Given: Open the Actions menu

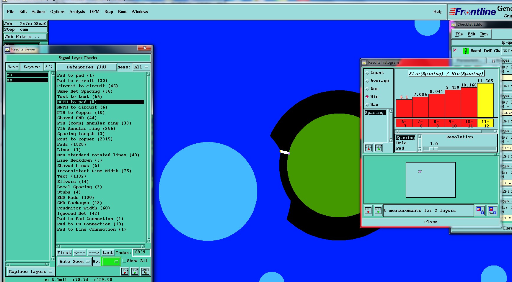Looking at the screenshot, I should pyautogui.click(x=38, y=12).
